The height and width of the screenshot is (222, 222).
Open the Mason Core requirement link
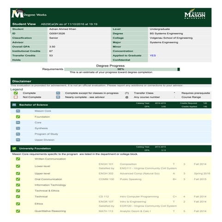43,111
